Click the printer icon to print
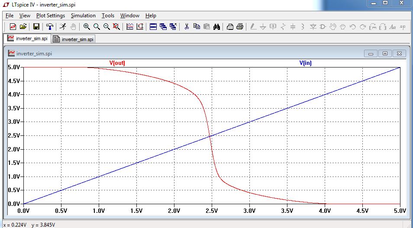Screen dimensions: 413x228 240,26
